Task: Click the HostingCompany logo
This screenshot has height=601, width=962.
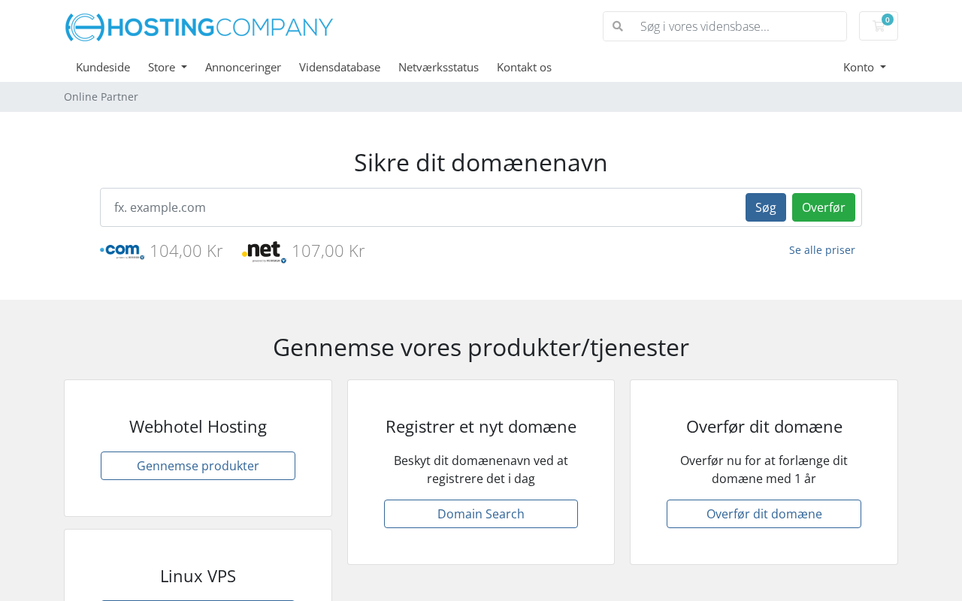Action: [x=199, y=27]
